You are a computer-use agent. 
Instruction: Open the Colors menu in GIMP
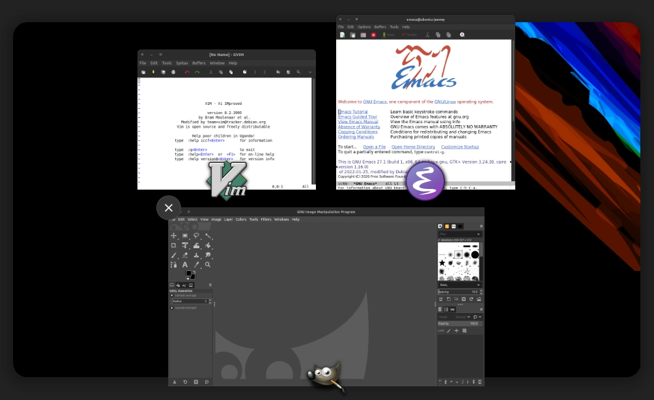[241, 220]
